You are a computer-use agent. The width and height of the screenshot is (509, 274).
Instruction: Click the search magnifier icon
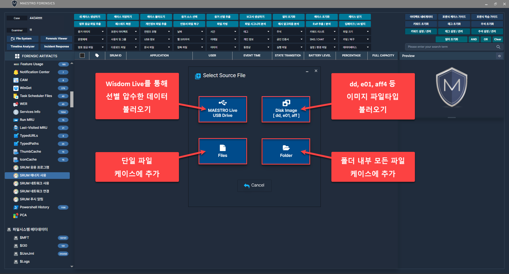click(x=498, y=47)
